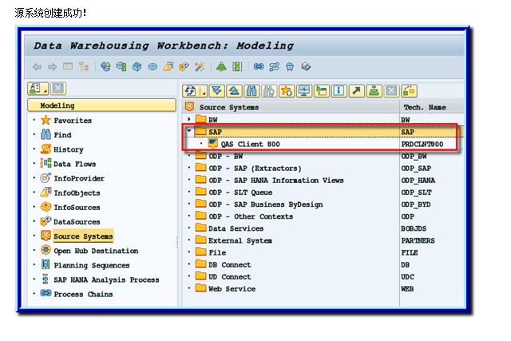Click the navigation window layout icon

click(x=68, y=66)
